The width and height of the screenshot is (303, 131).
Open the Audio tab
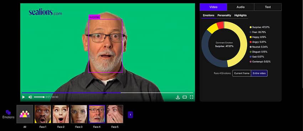(241, 7)
